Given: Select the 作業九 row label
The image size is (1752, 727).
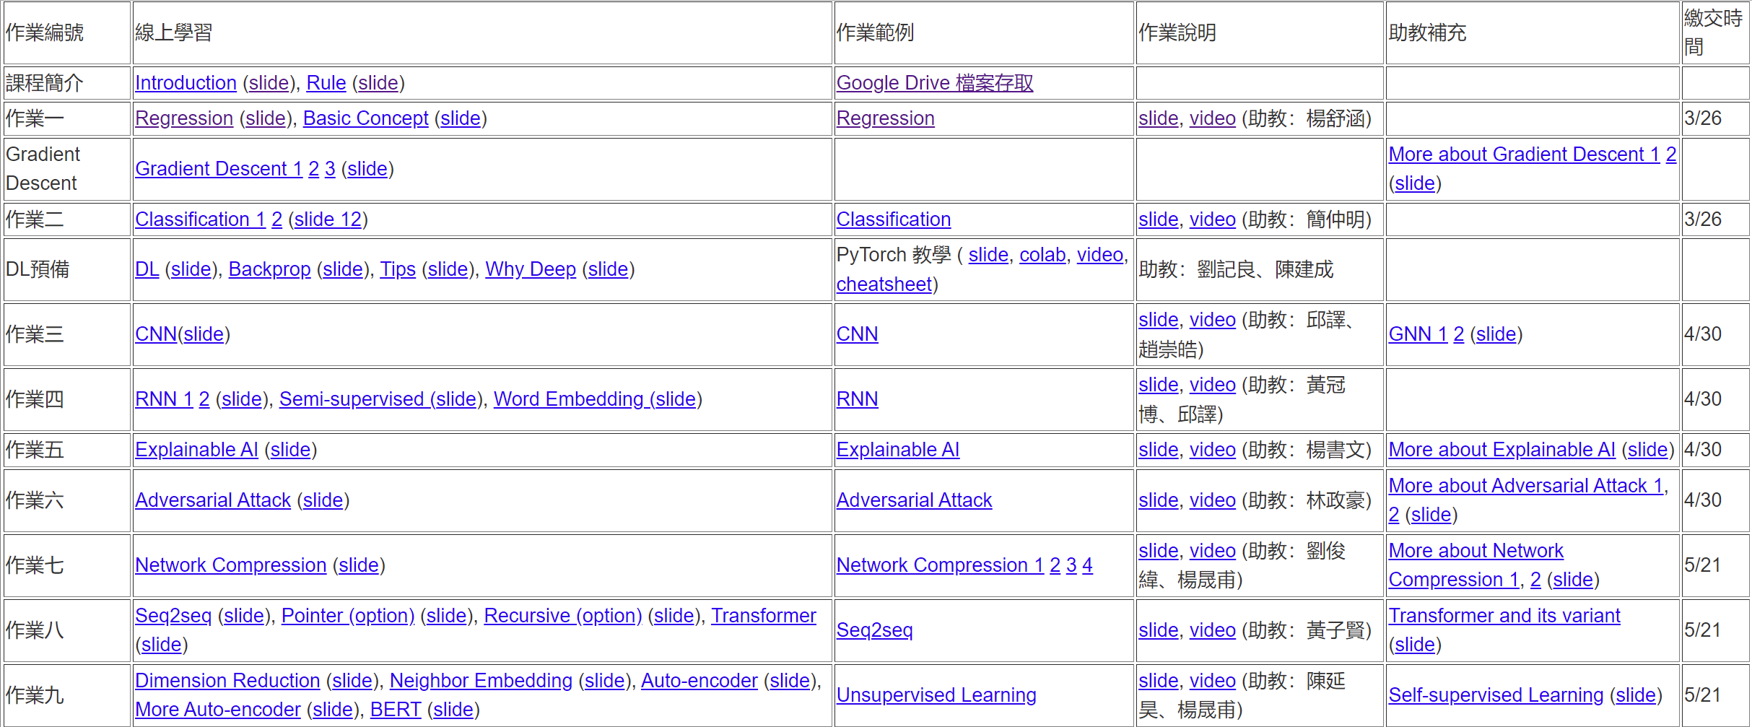Looking at the screenshot, I should [x=35, y=695].
